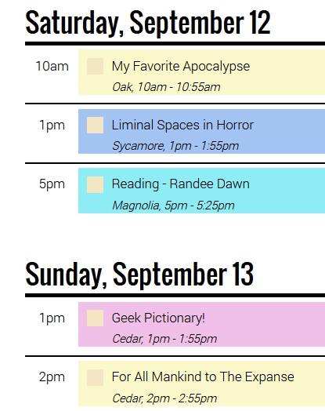Click the Oak, 10am - 10:55am location text
325x411 pixels.
[x=166, y=87]
